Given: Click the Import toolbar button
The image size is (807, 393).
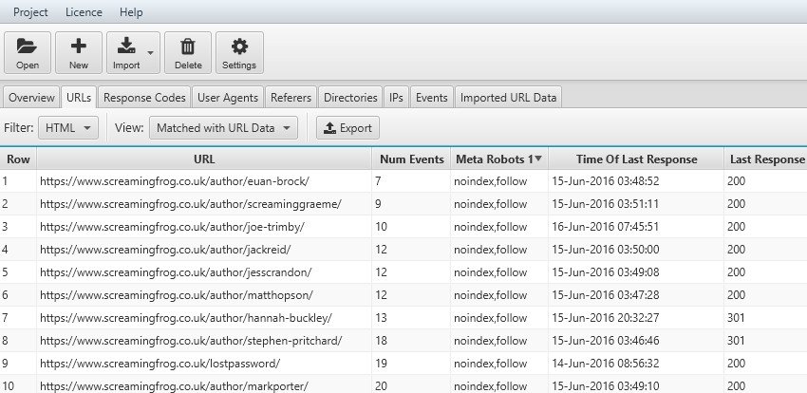Looking at the screenshot, I should 126,52.
